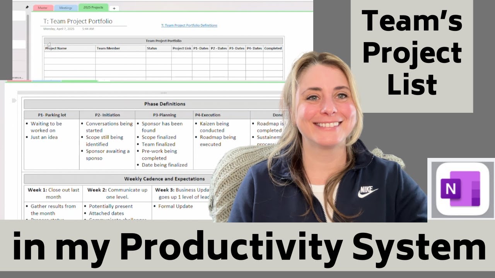This screenshot has height=278, width=495.
Task: Click the 'Week 2: Communicate up one level' cell
Action: pyautogui.click(x=117, y=193)
